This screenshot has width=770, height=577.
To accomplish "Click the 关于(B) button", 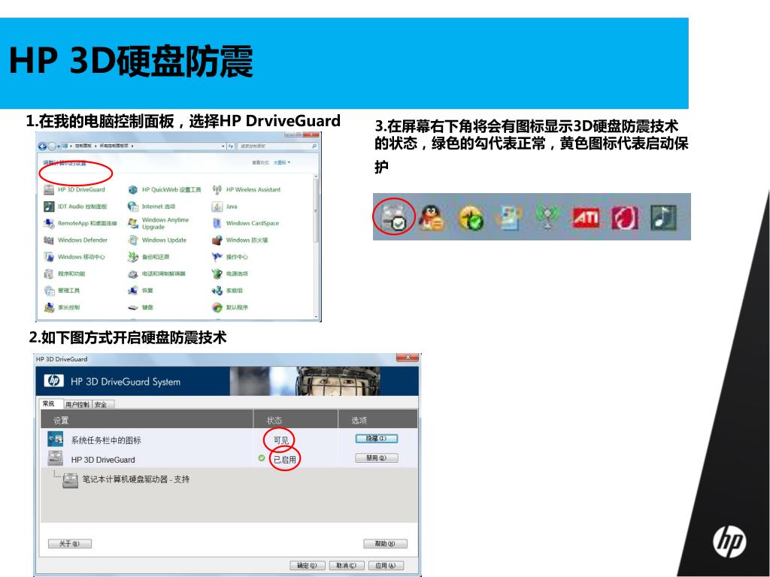I will [x=70, y=544].
